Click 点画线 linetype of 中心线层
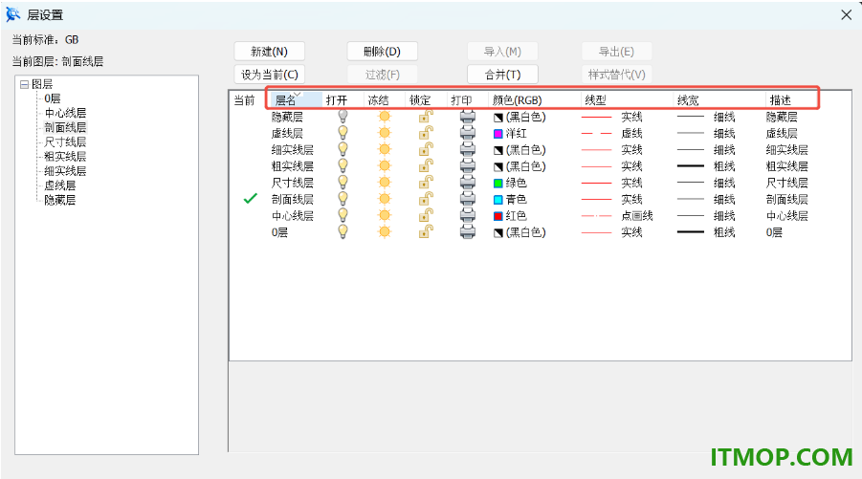This screenshot has height=479, width=862. point(636,216)
